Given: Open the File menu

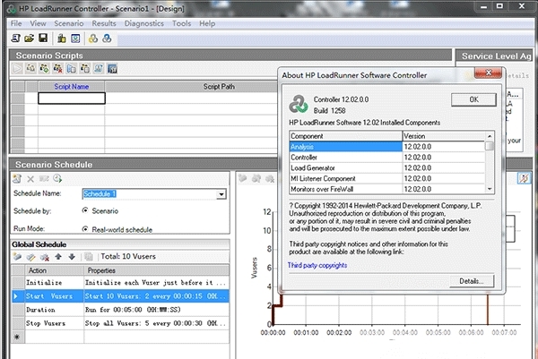Looking at the screenshot, I should (16, 23).
